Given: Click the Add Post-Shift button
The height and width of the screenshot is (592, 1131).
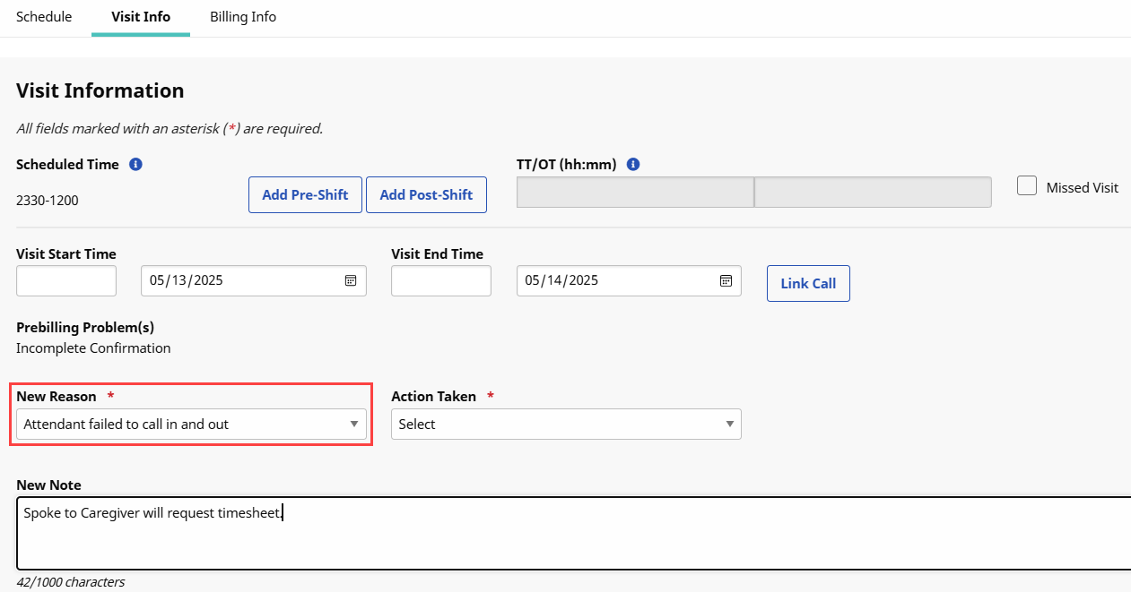Looking at the screenshot, I should tap(426, 195).
